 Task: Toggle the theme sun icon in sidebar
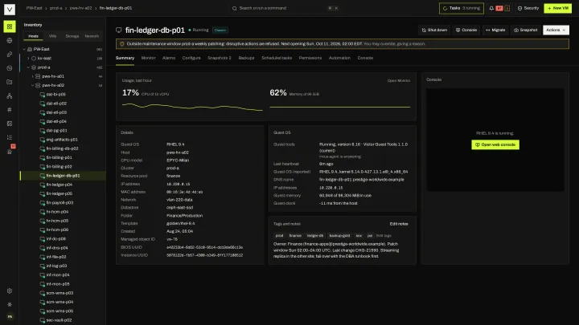coord(10,304)
